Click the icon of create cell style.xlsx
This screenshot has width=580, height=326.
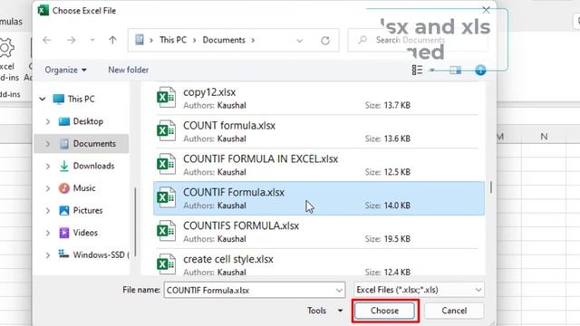pyautogui.click(x=166, y=264)
